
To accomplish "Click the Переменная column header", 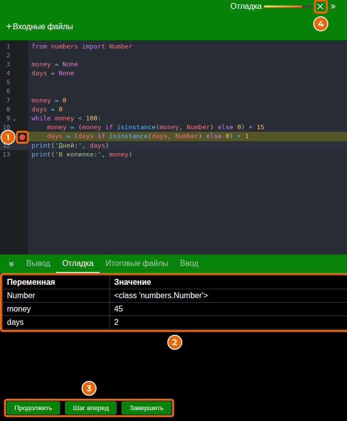I will (x=56, y=282).
